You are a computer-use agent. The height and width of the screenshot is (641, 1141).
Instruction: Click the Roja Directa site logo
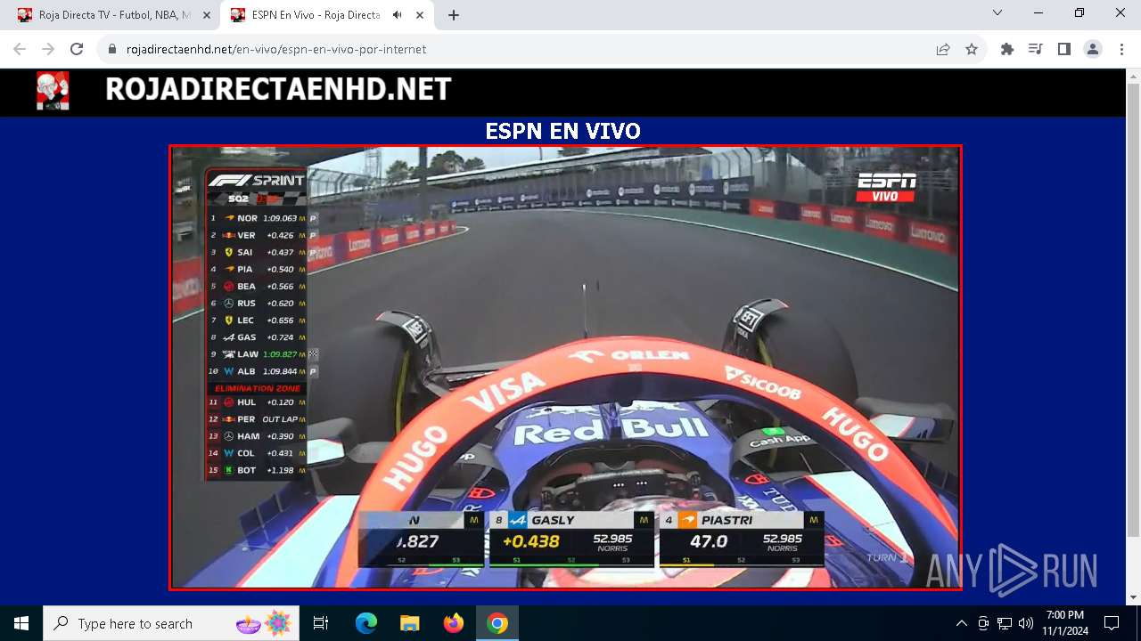coord(53,91)
